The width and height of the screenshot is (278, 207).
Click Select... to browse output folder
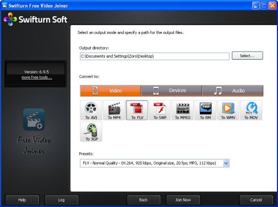(247, 56)
